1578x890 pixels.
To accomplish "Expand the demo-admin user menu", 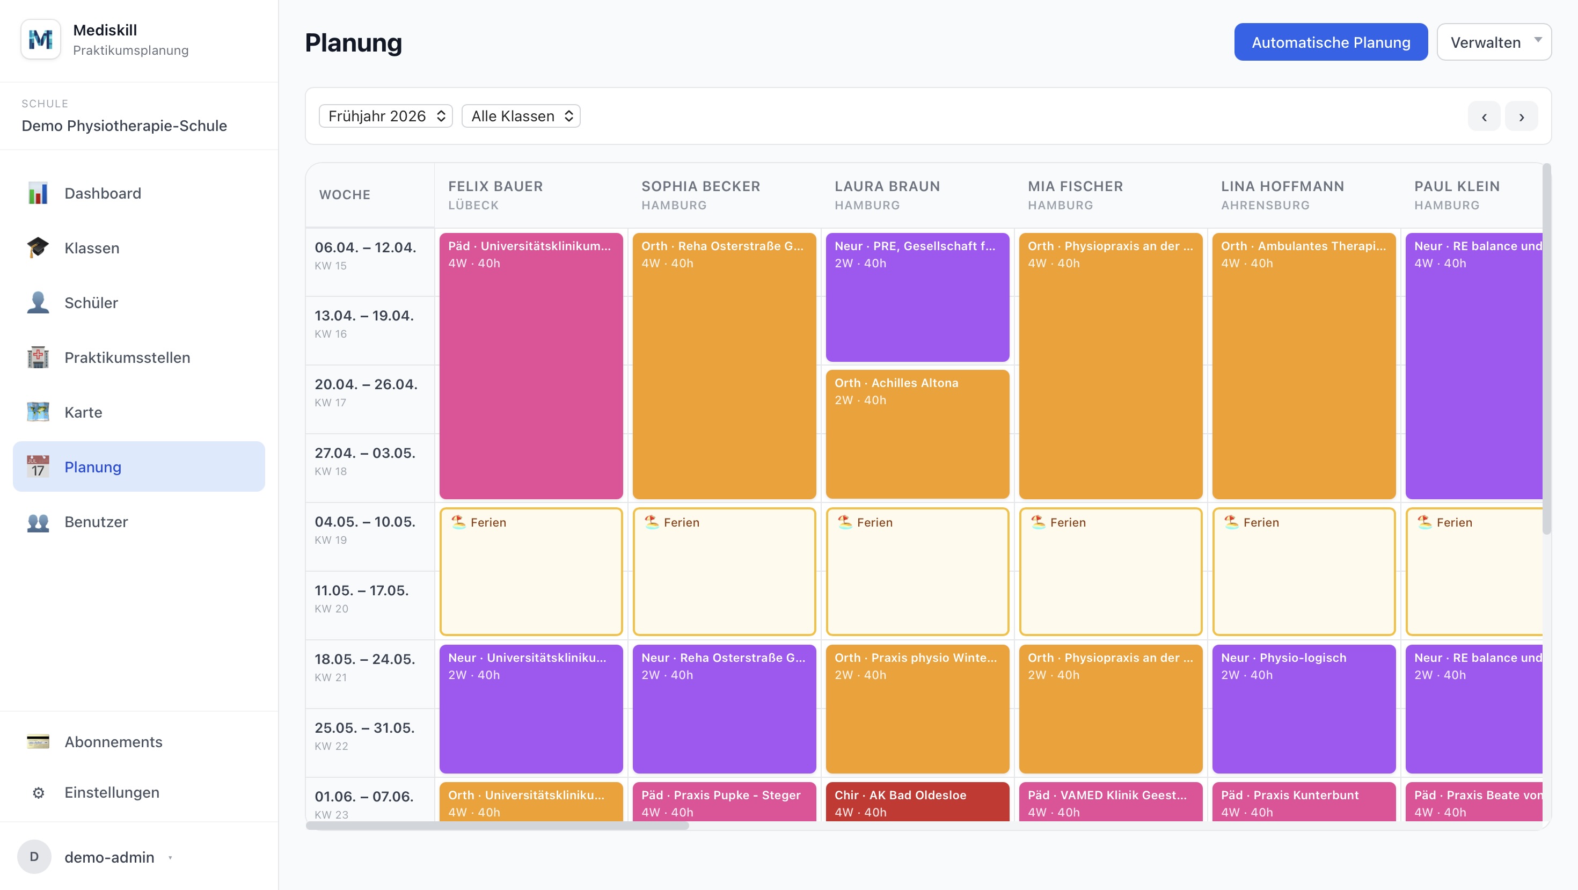I will 110,856.
